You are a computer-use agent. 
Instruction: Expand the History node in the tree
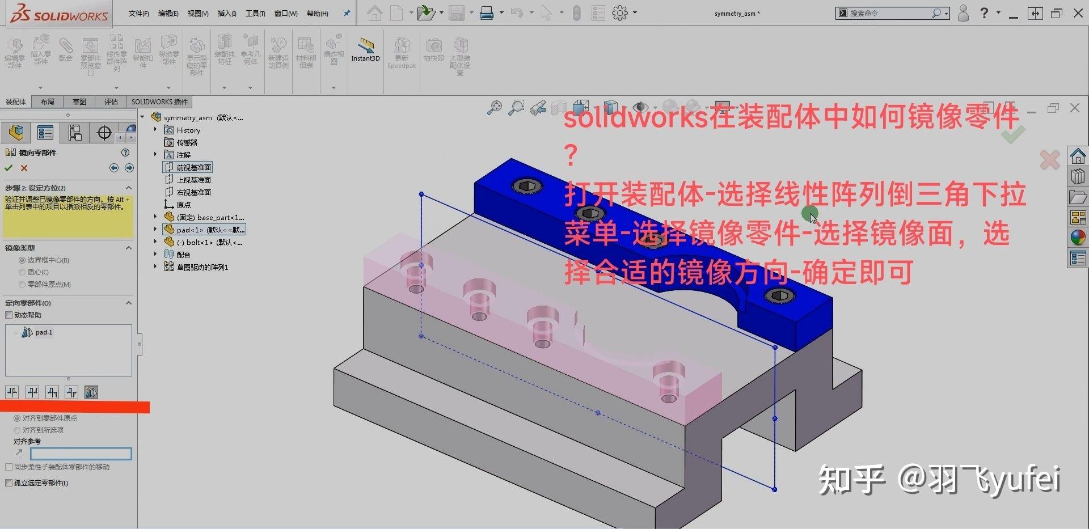coord(155,130)
